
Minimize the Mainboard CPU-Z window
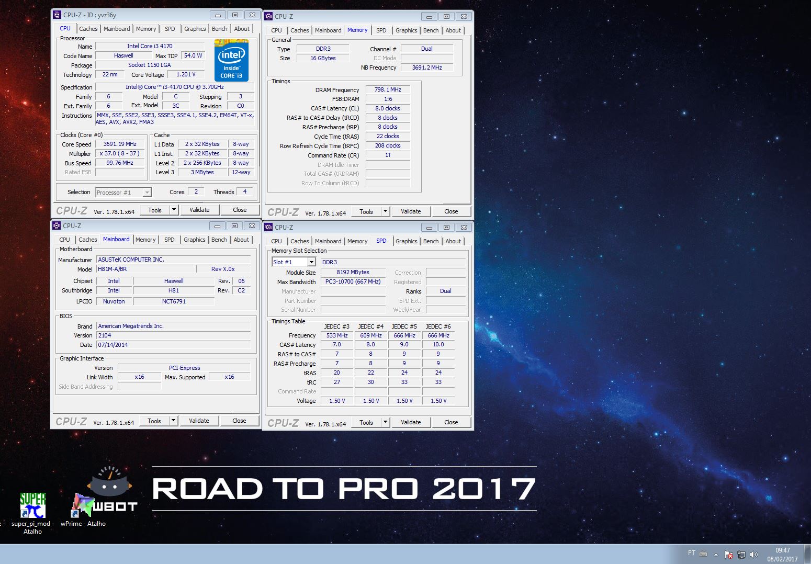pyautogui.click(x=217, y=226)
